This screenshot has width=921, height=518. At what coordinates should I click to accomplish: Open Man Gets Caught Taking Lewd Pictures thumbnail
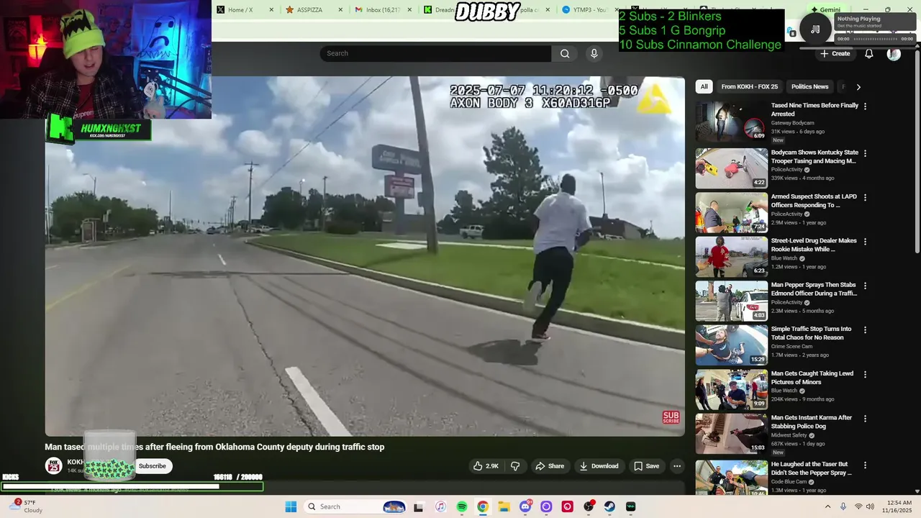tap(731, 389)
